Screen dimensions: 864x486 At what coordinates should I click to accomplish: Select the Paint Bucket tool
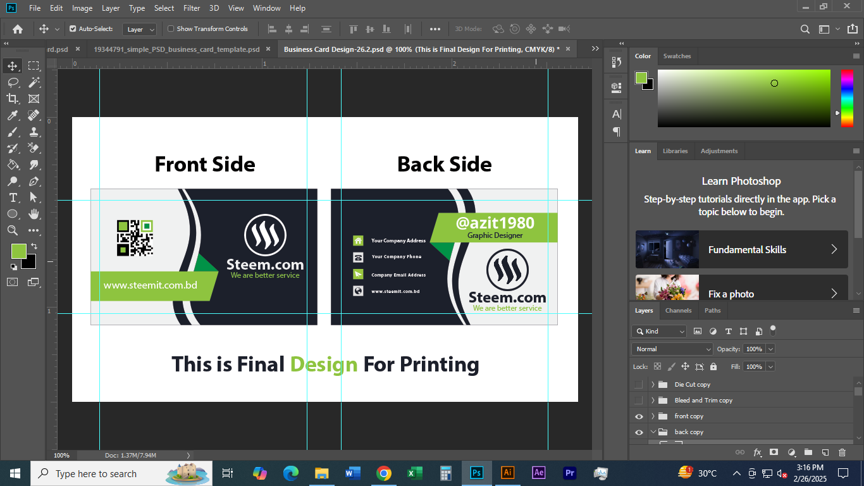click(13, 165)
